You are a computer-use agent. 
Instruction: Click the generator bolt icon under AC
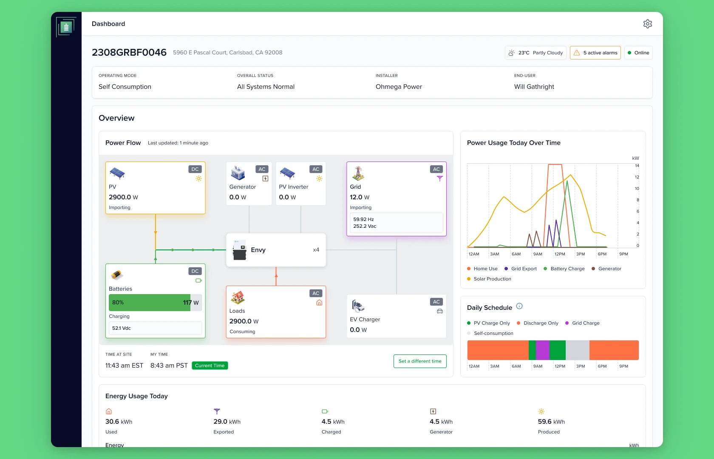(265, 178)
